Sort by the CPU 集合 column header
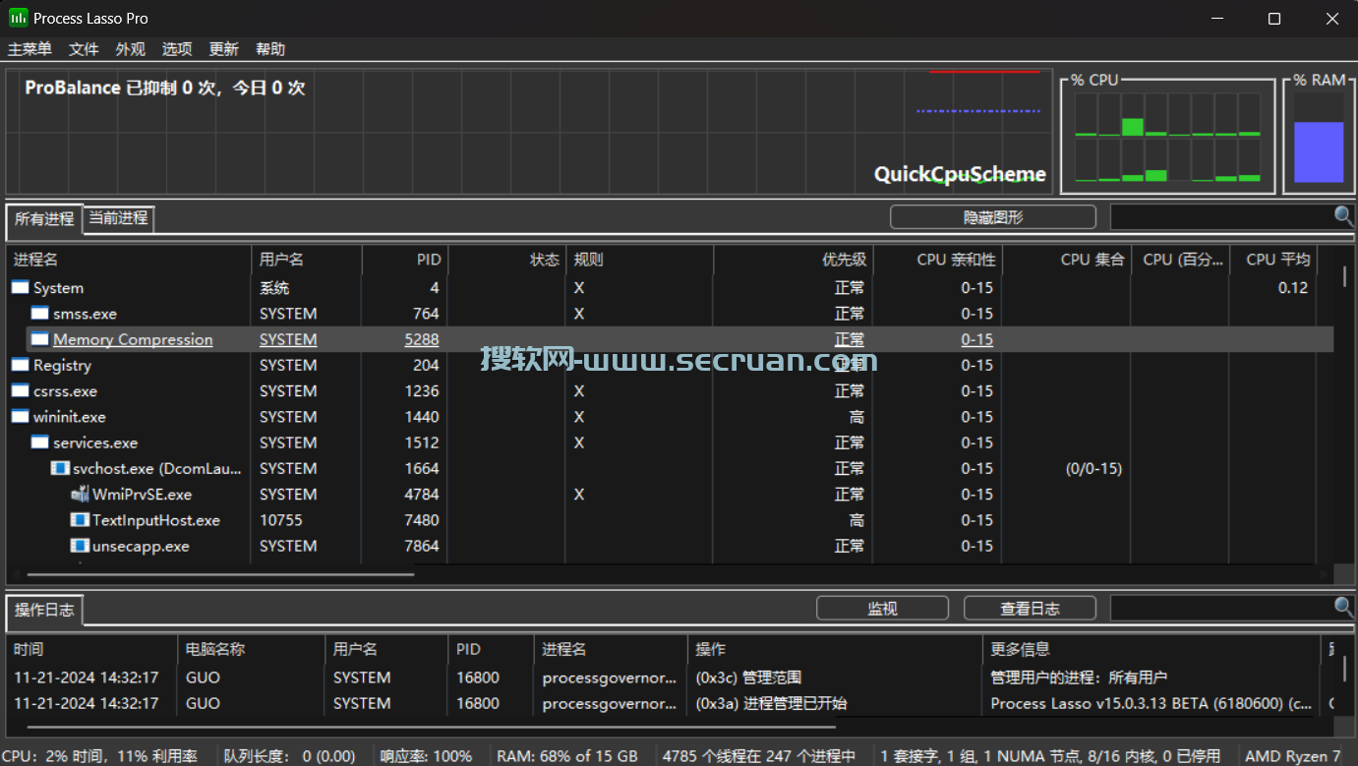1358x766 pixels. [1067, 260]
